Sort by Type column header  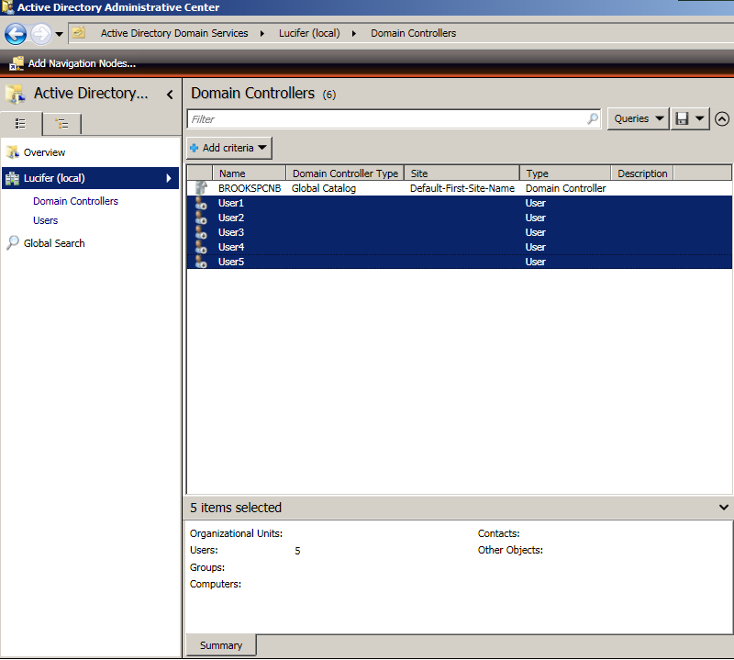[x=565, y=173]
